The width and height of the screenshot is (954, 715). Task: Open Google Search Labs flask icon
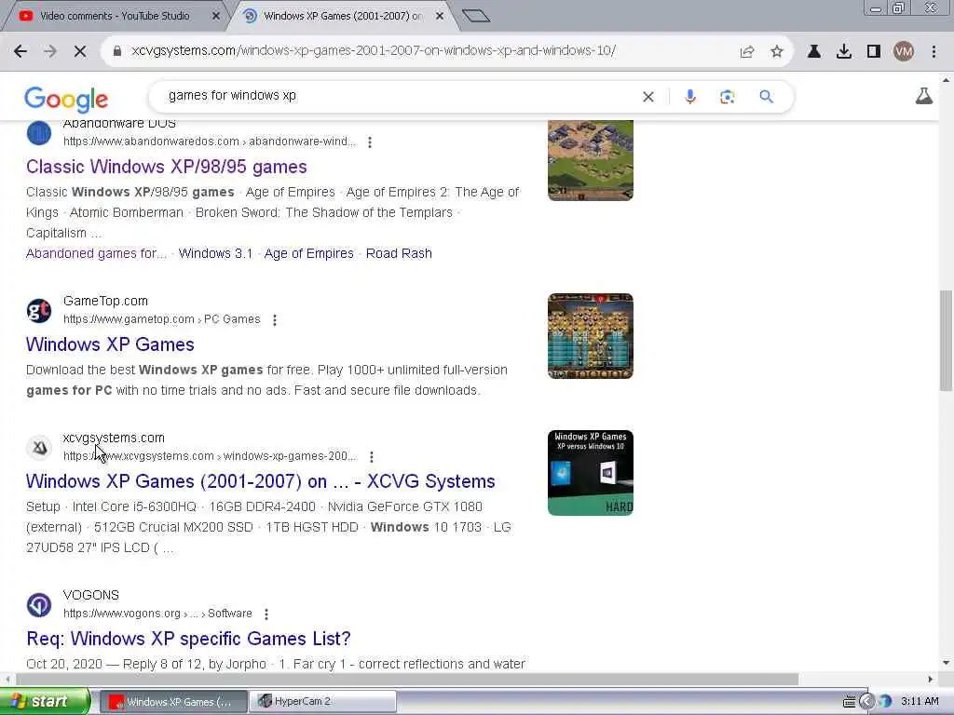[x=923, y=96]
